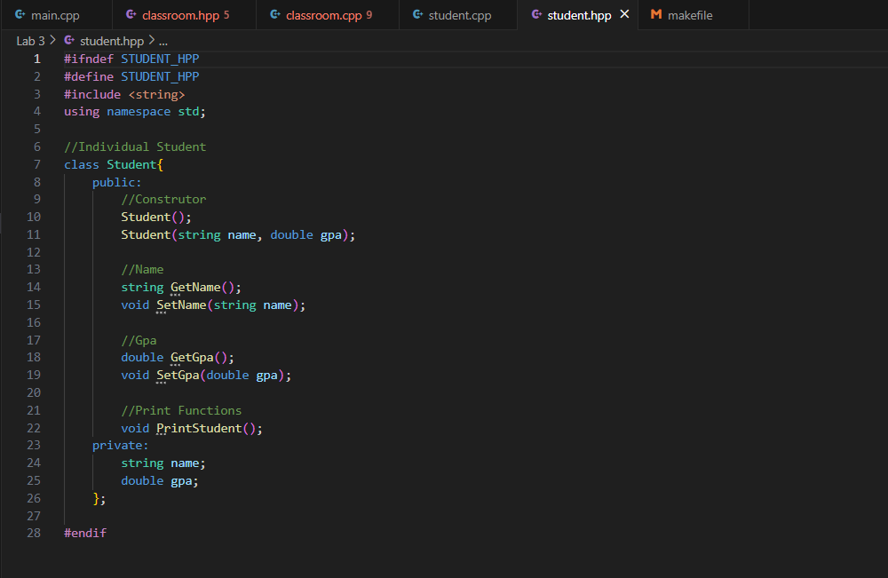Click the M makefile icon on the makefile tab
Viewport: 888px width, 578px height.
coord(654,14)
